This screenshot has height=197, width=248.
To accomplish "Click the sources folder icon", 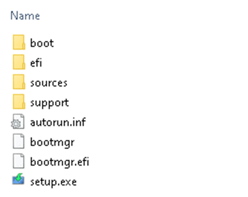I will coord(19,83).
